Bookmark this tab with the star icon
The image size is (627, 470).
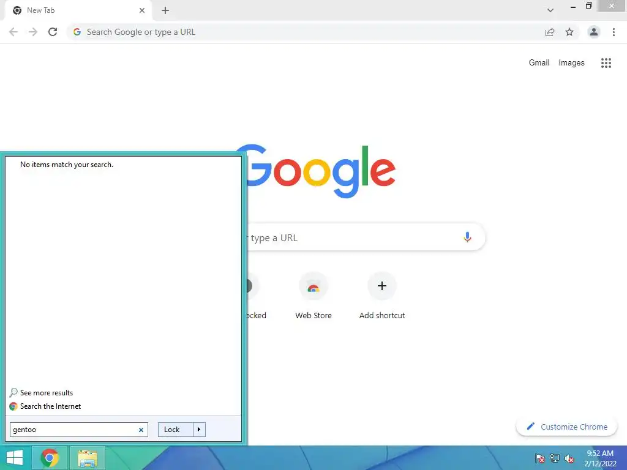(569, 32)
